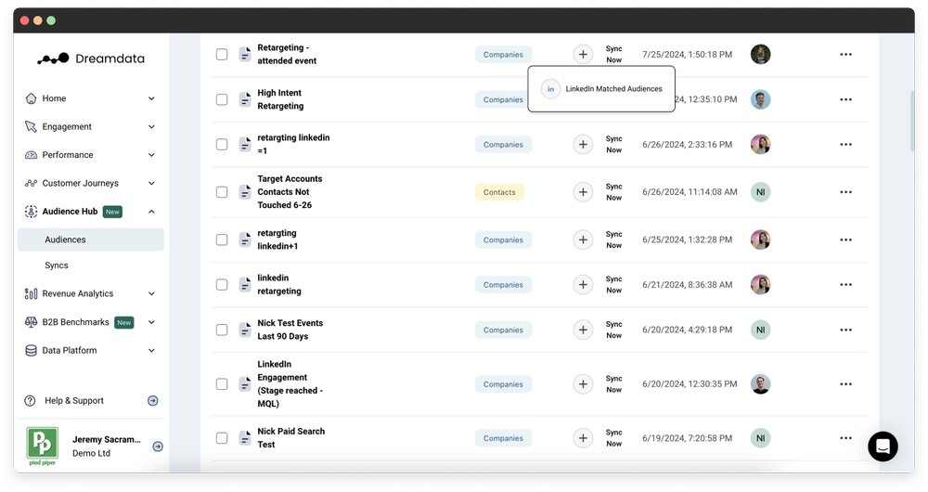Expand the Data Platform chevron
The width and height of the screenshot is (928, 492).
151,351
